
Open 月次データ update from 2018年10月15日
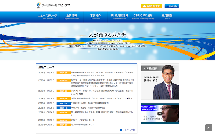[x=83, y=120]
